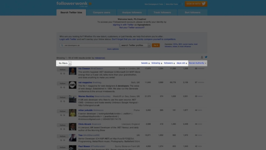
Task: Follow Warren Buckley
Action: (x=63, y=97)
